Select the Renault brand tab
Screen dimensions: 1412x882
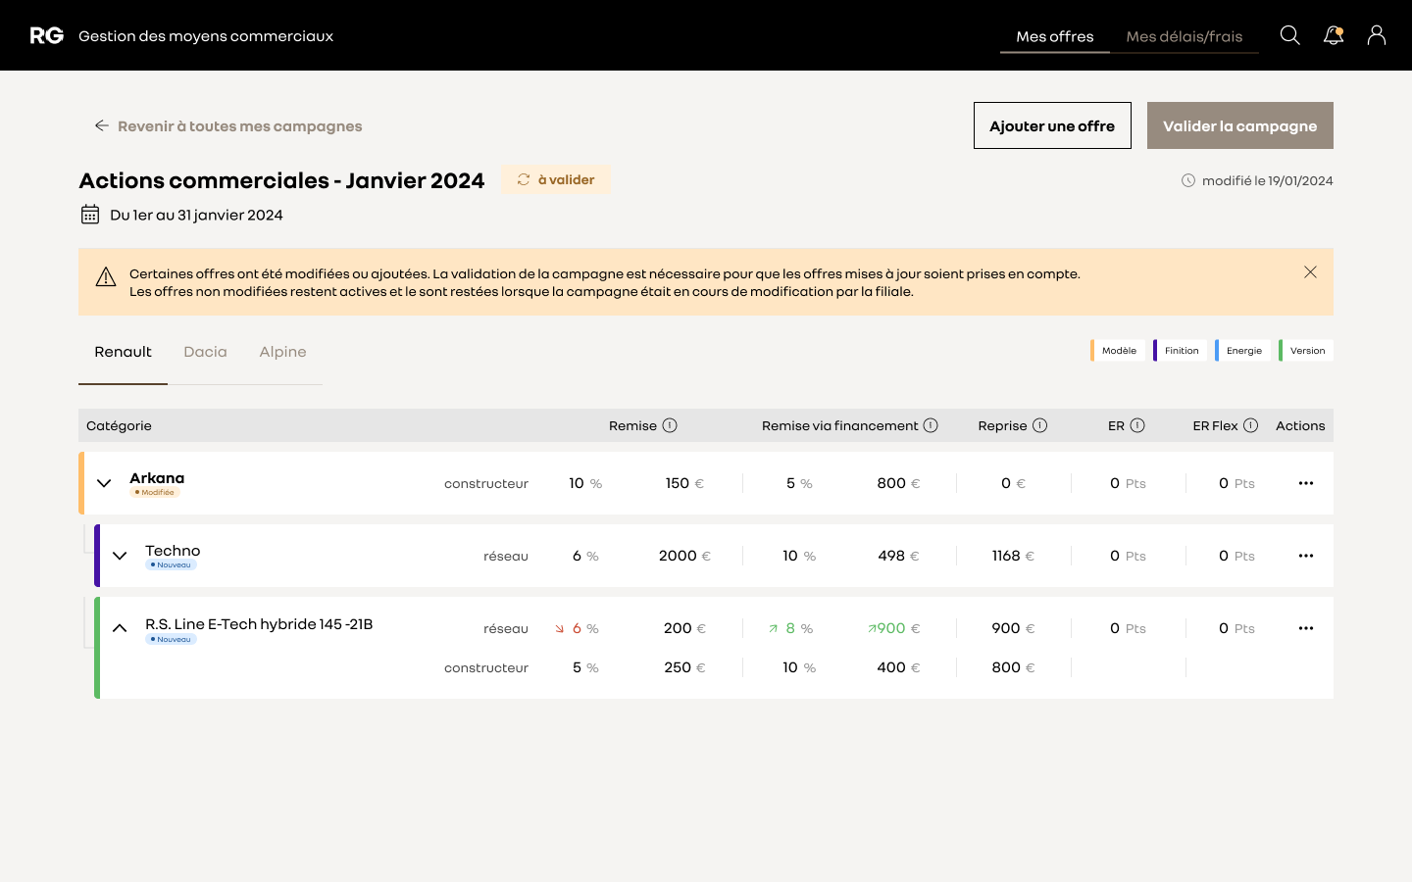(123, 352)
